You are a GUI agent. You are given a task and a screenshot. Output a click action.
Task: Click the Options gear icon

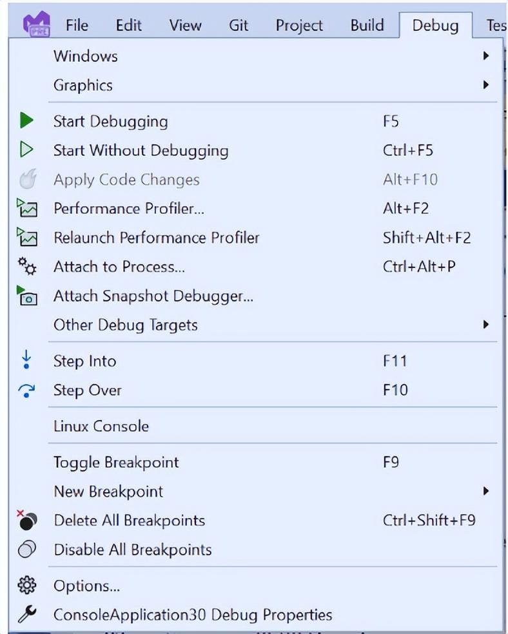pyautogui.click(x=27, y=585)
